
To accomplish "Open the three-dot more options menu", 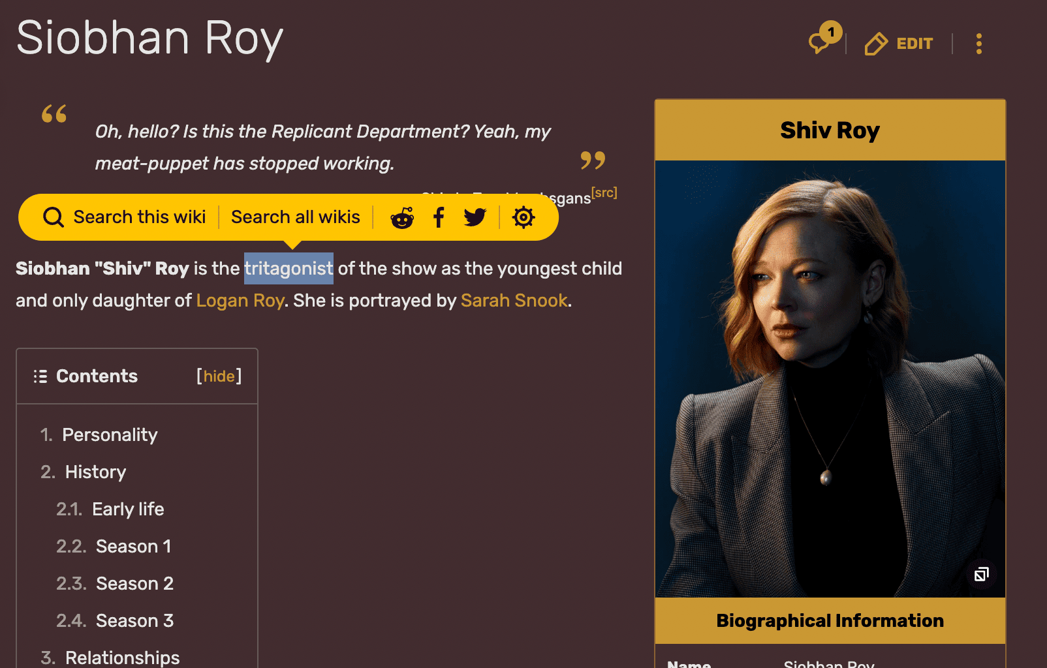I will pos(978,44).
